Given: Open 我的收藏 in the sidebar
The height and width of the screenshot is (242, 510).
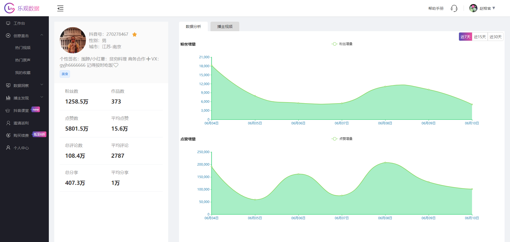Looking at the screenshot, I should point(23,73).
